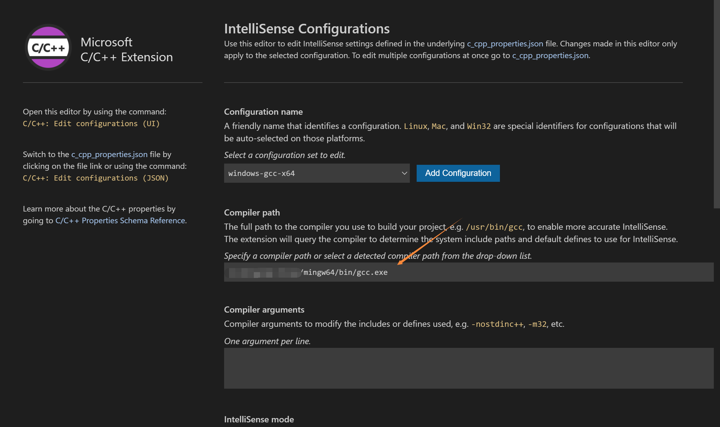
Task: Open first c_cpp_properties.json link in header description
Action: pyautogui.click(x=505, y=44)
